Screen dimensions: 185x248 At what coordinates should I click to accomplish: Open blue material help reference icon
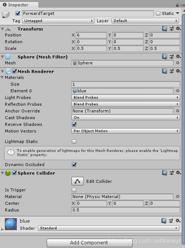pyautogui.click(x=164, y=221)
